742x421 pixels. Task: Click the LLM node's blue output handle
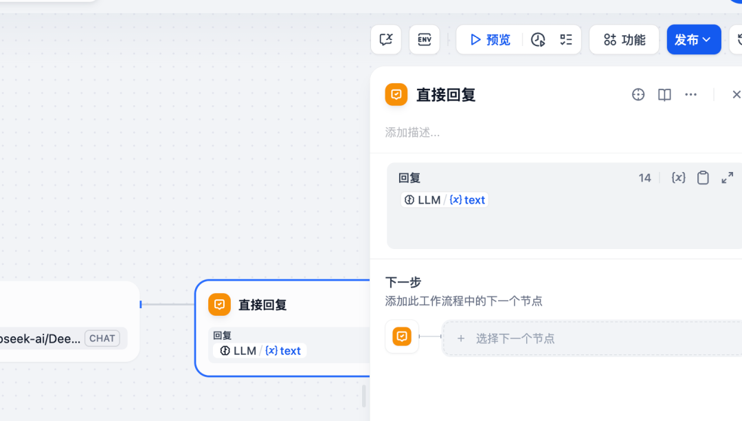point(141,304)
